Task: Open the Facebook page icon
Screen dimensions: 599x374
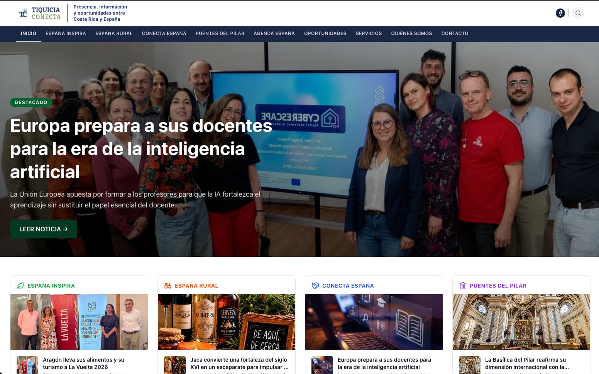Action: 560,13
